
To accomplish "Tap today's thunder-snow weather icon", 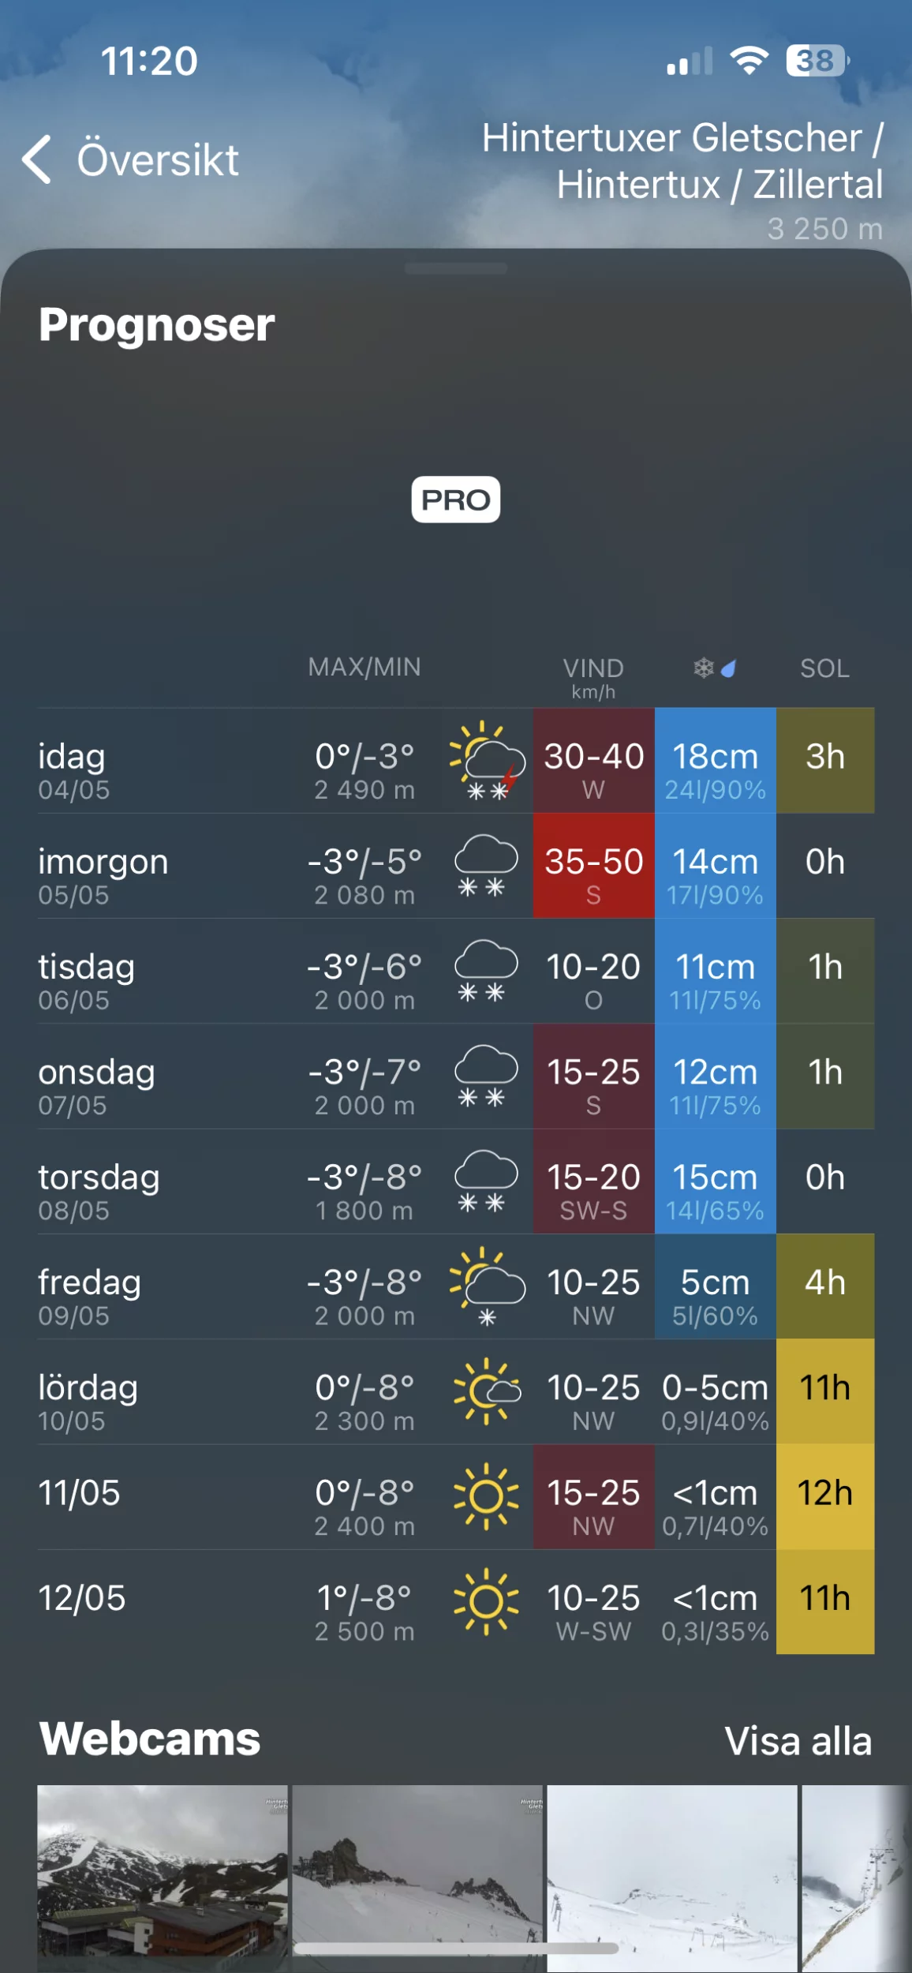I will (487, 761).
